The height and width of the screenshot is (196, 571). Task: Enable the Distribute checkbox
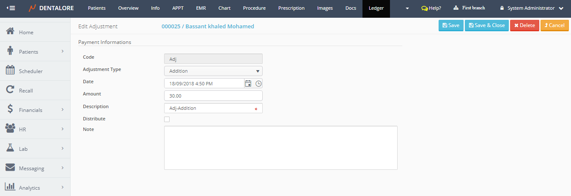pos(167,120)
